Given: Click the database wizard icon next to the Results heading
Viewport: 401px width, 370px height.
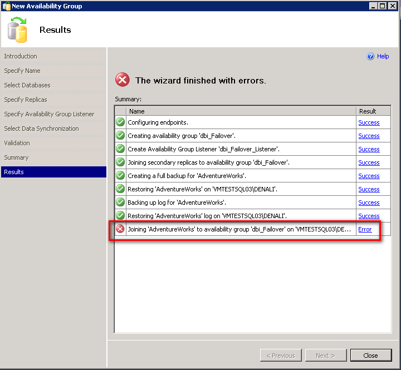Looking at the screenshot, I should [18, 30].
